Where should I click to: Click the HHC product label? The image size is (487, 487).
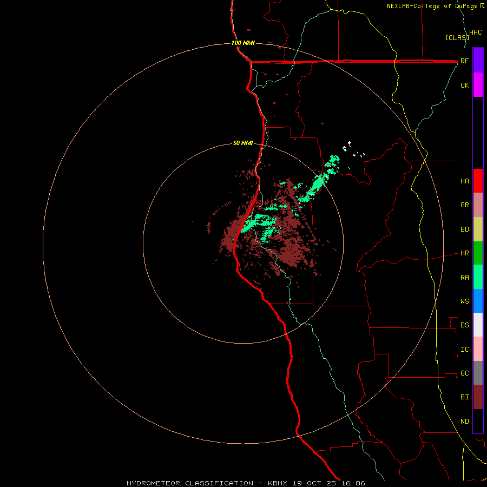(x=475, y=32)
